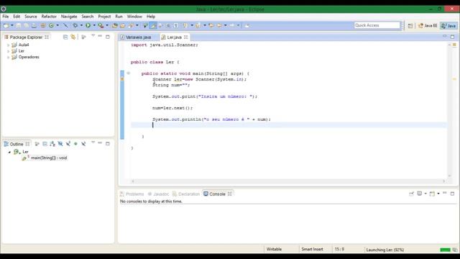Select the Aula4 project name
Screen dimensions: 460x259
(24, 45)
